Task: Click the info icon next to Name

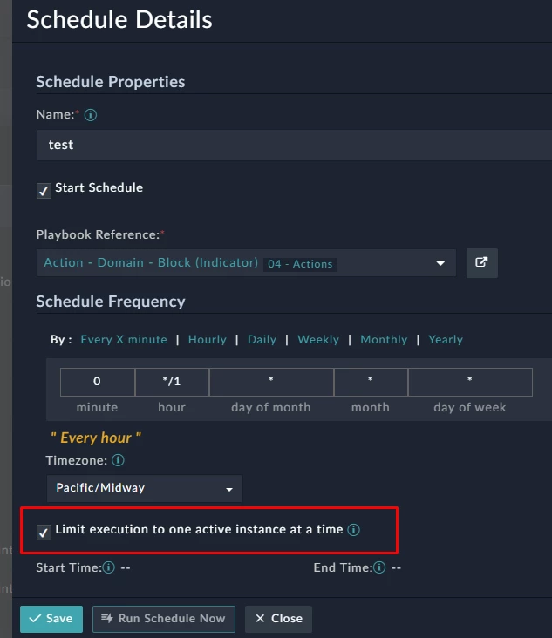Action: [x=91, y=115]
